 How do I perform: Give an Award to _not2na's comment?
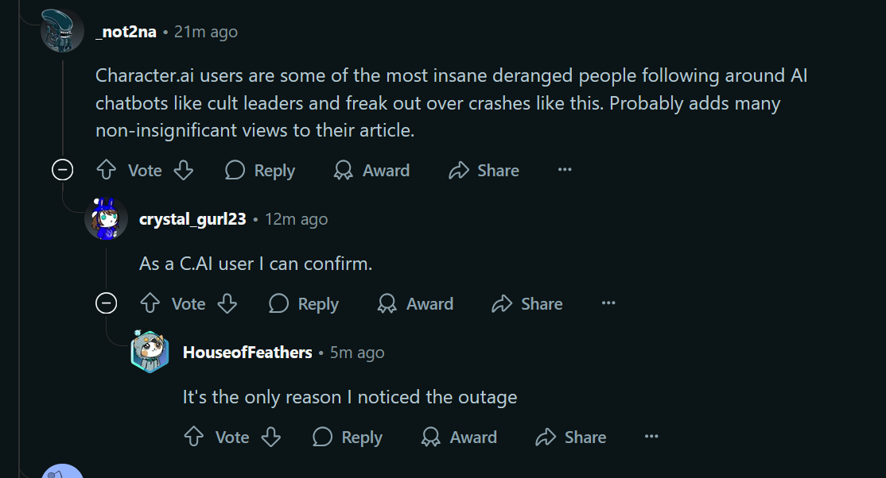click(x=371, y=170)
